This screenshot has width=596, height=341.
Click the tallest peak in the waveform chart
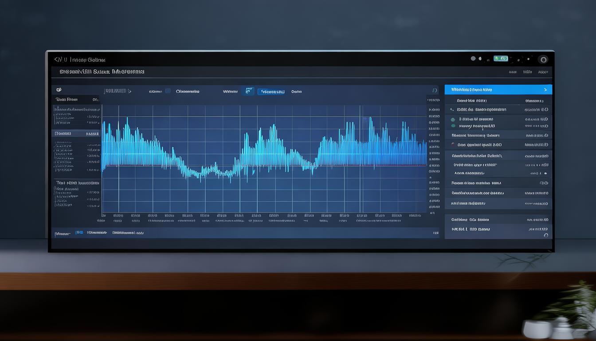pyautogui.click(x=370, y=119)
